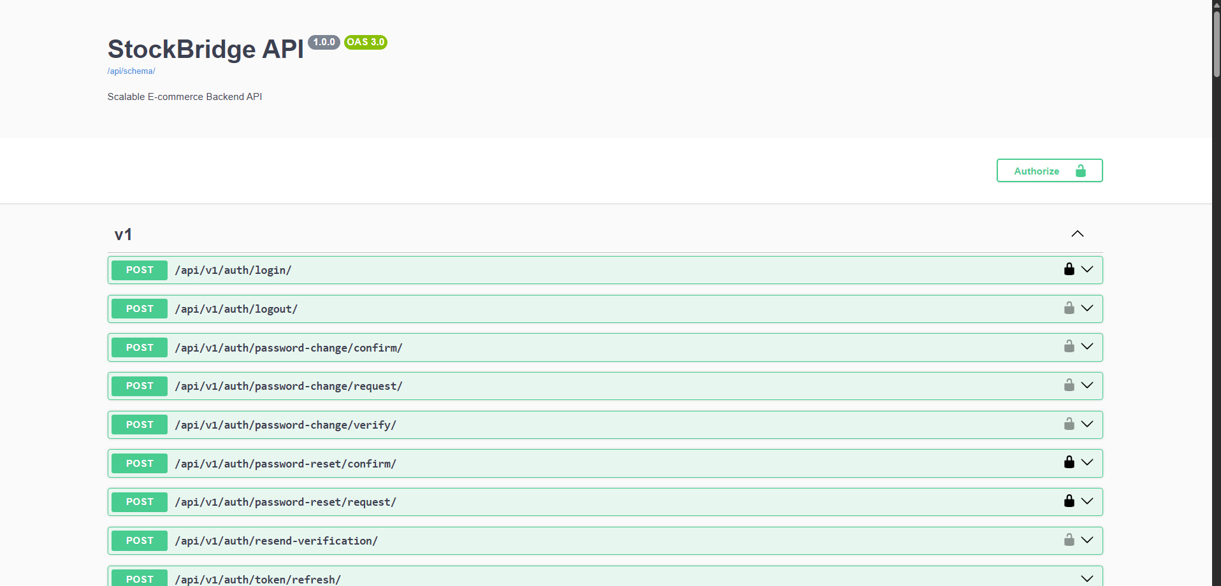
Task: Click the page vertical scrollbar thumb
Action: pos(1217,43)
